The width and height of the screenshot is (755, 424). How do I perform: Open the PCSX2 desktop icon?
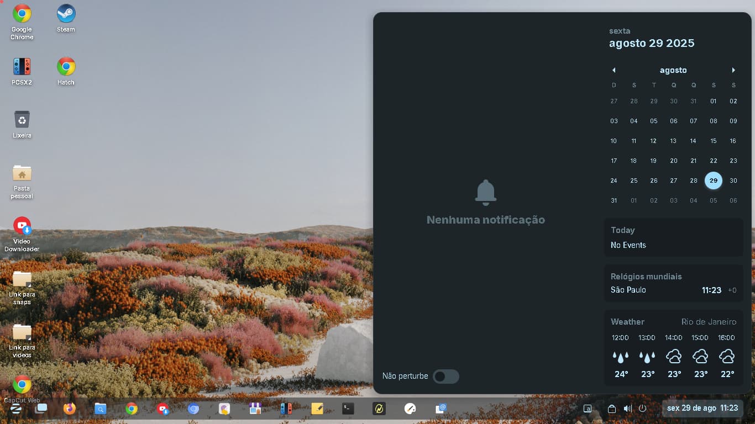pos(22,71)
